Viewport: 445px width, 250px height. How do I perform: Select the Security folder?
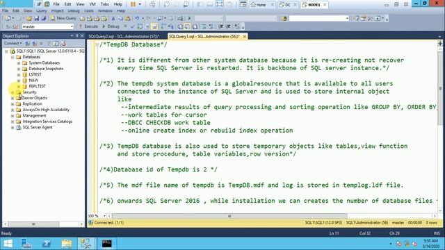[x=29, y=92]
